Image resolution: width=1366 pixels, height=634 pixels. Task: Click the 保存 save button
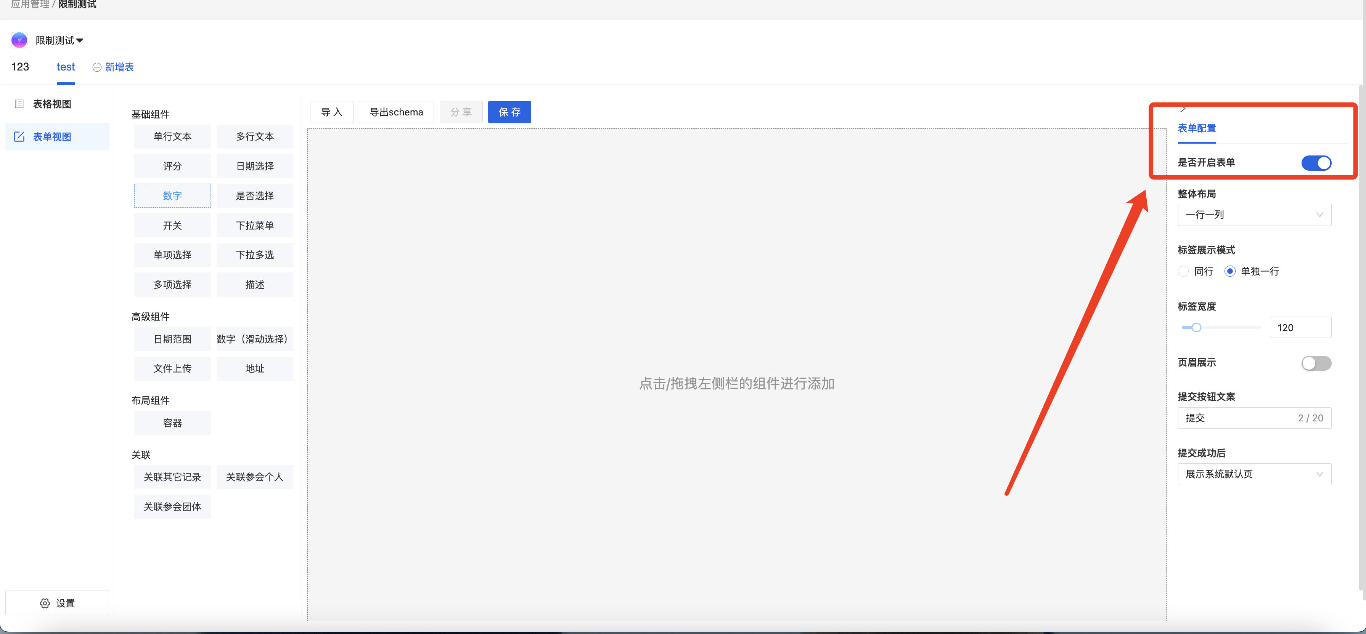tap(509, 112)
